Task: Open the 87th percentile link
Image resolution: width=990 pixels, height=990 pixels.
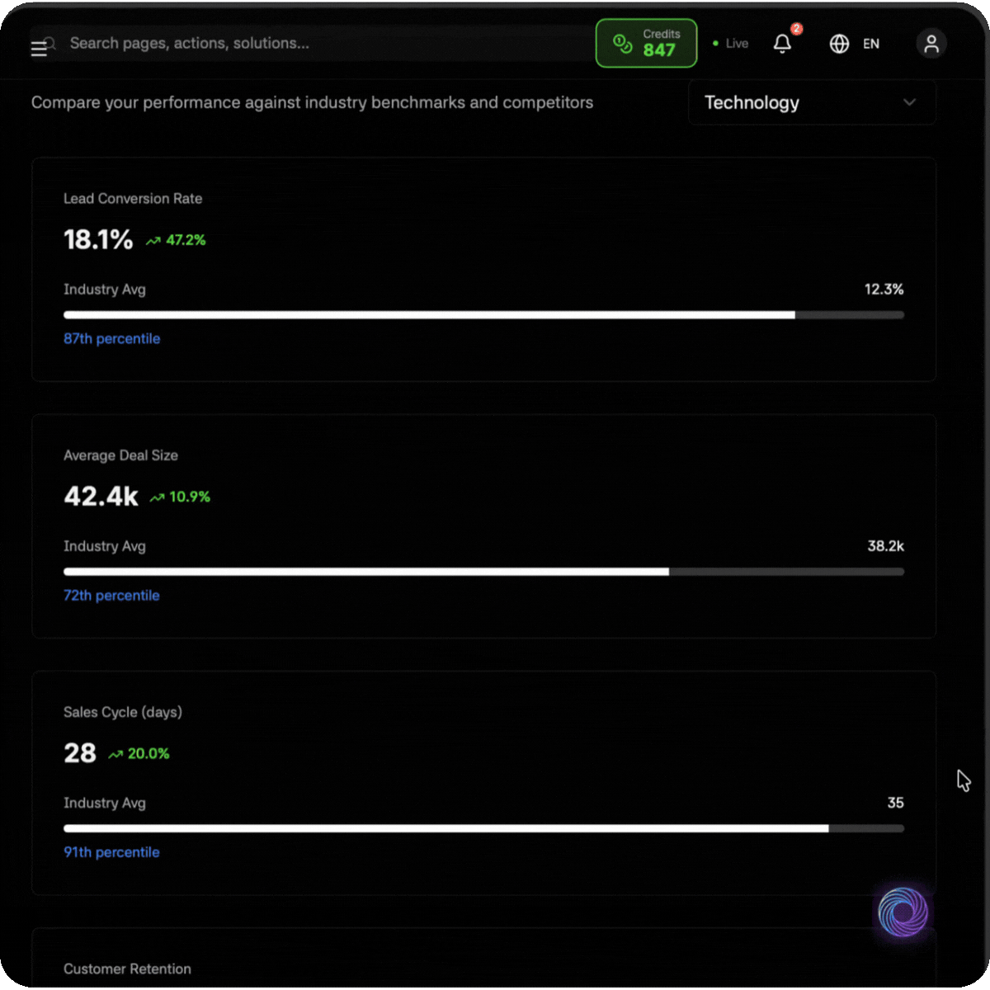Action: (x=112, y=339)
